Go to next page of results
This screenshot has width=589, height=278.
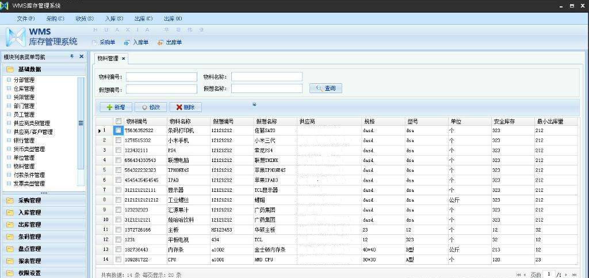(x=566, y=275)
